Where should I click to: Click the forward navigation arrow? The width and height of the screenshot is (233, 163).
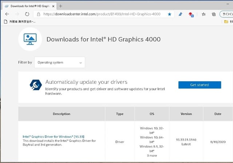pyautogui.click(x=17, y=14)
